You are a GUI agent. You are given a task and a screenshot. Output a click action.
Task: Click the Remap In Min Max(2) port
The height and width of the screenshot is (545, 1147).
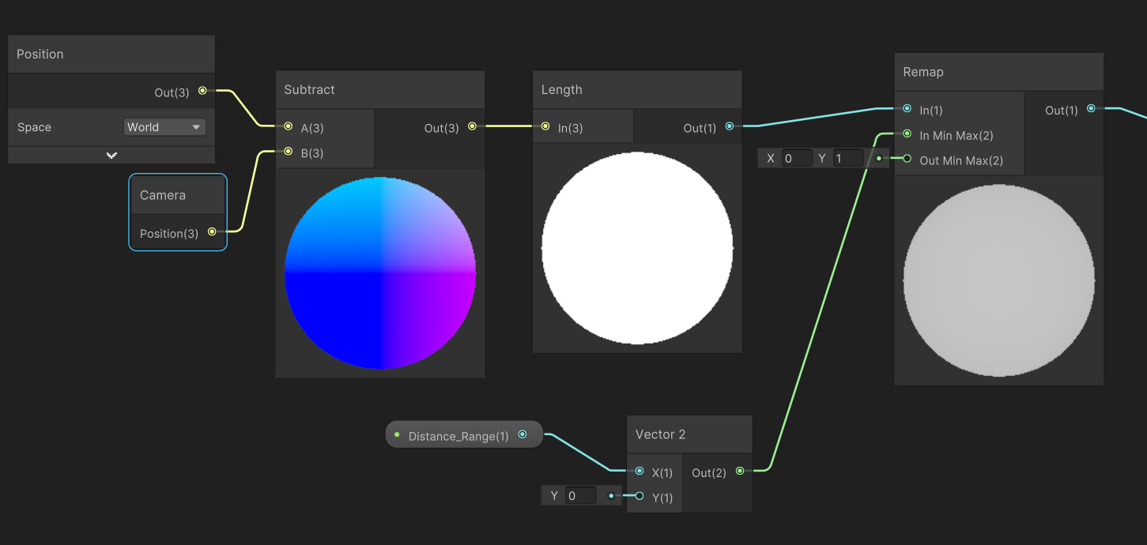click(907, 134)
